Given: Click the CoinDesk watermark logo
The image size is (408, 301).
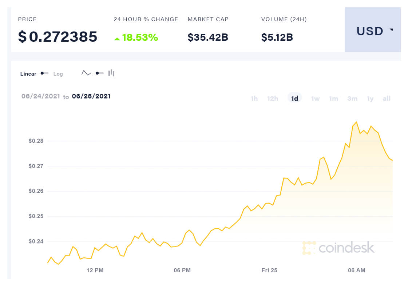Looking at the screenshot, I should [x=338, y=248].
